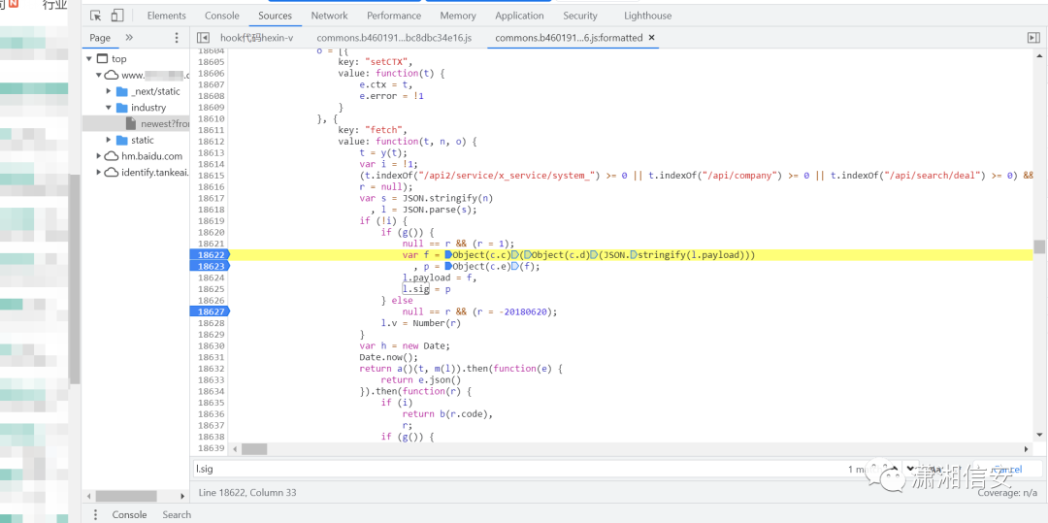Image resolution: width=1048 pixels, height=523 pixels.
Task: Add a breakpoint on line number 18632
Action: pos(211,369)
